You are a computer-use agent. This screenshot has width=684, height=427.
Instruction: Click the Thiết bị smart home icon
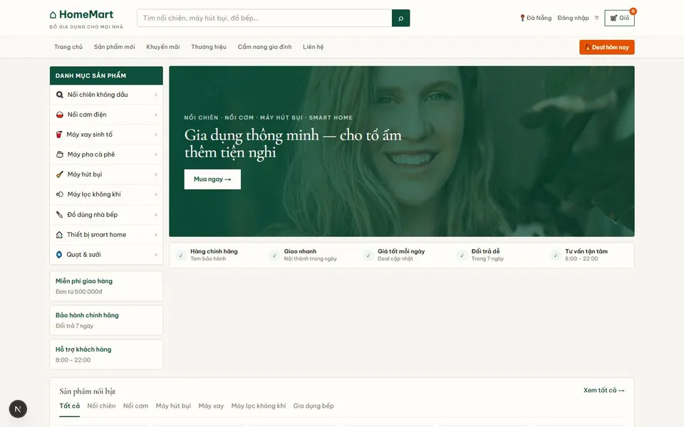pyautogui.click(x=59, y=234)
